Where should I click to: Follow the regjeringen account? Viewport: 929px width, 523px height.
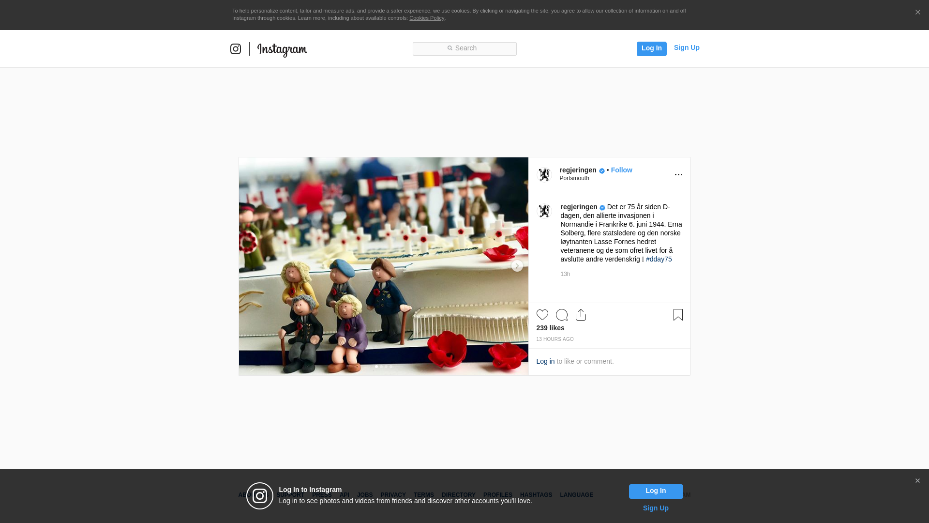[621, 170]
